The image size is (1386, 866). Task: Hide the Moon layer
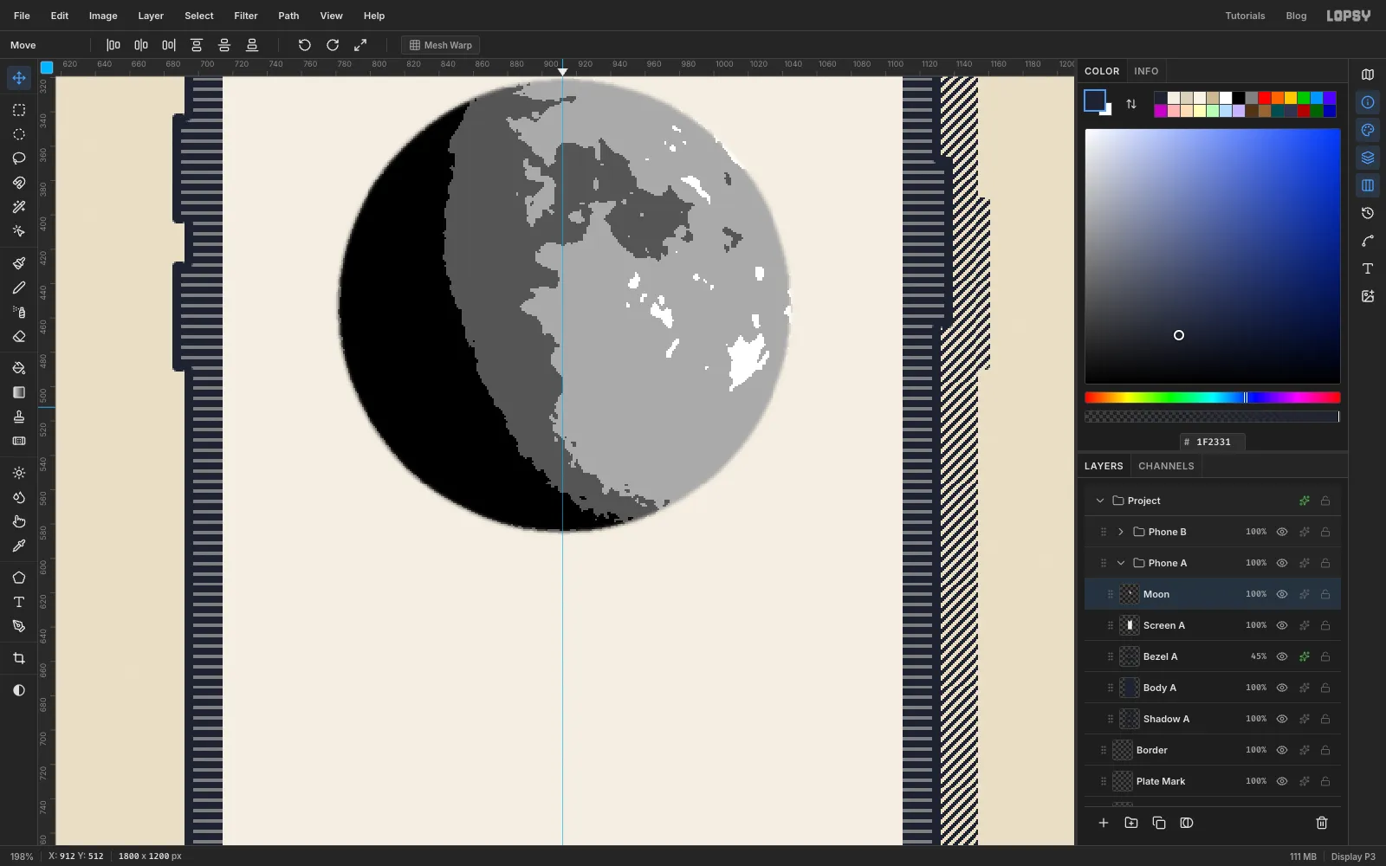[x=1282, y=594]
